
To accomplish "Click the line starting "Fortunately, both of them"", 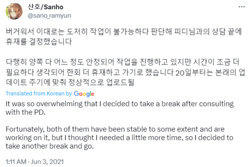I will click(x=115, y=129).
